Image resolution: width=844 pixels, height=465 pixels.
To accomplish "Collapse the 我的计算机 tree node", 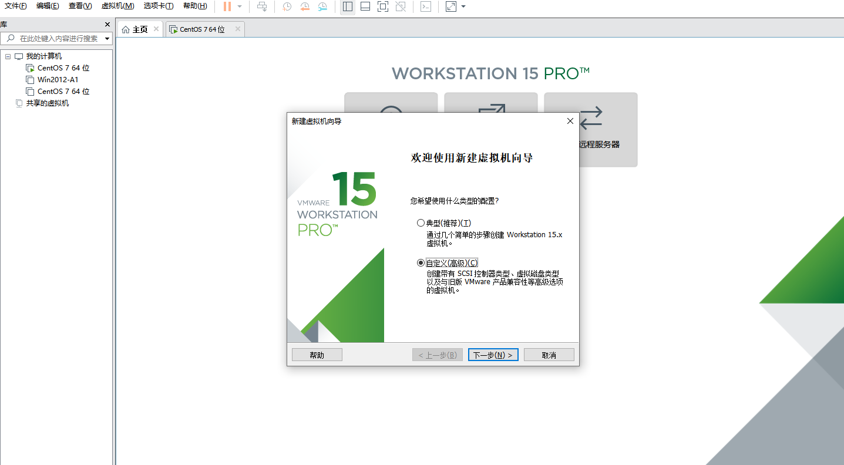I will [x=8, y=56].
